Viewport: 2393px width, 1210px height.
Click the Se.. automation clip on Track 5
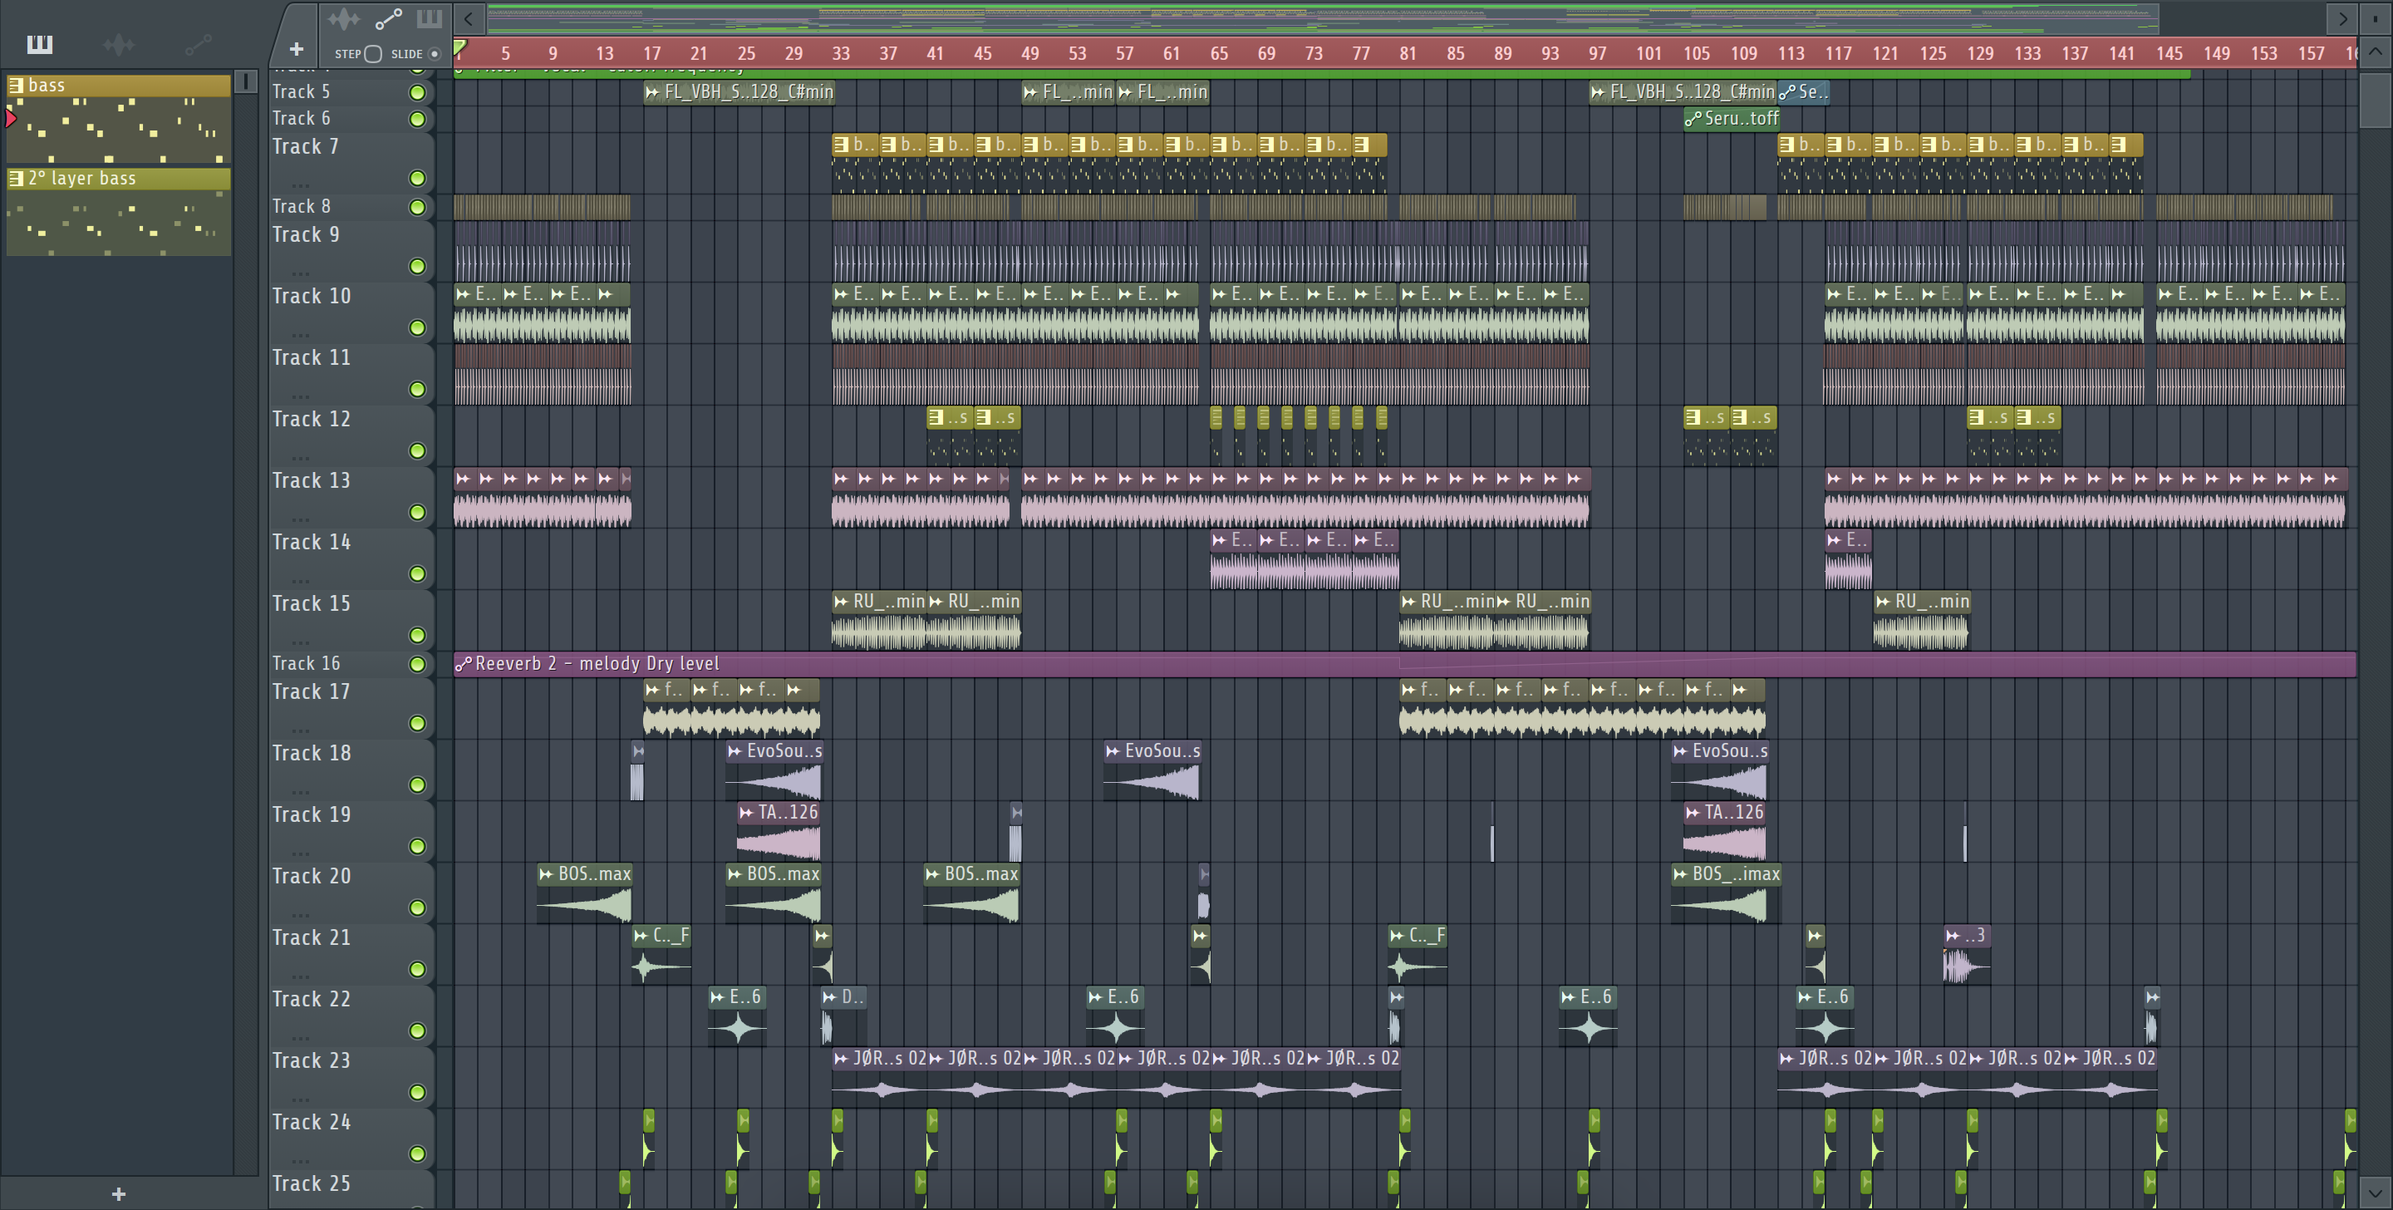1804,92
